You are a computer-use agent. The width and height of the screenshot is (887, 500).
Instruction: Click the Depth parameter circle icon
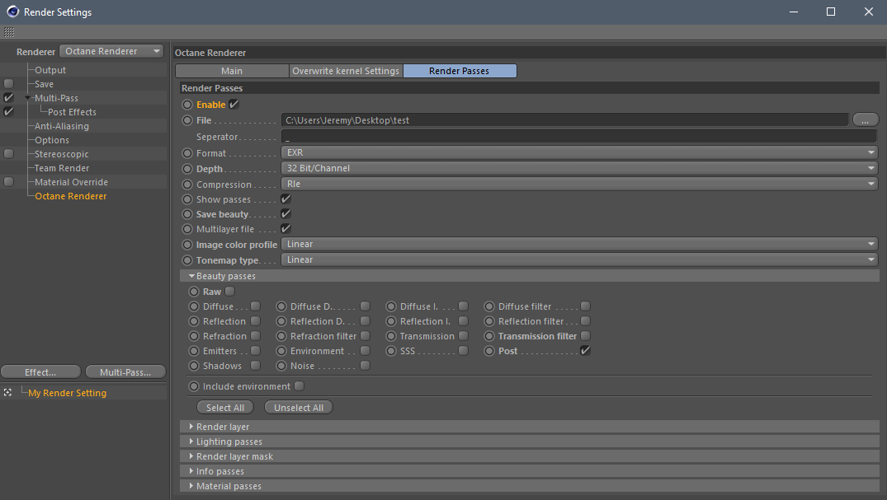coord(187,169)
